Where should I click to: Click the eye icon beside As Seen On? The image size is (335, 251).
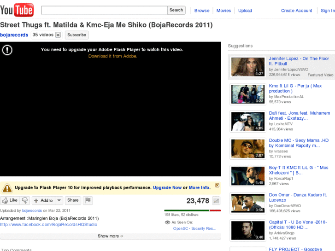(168, 222)
